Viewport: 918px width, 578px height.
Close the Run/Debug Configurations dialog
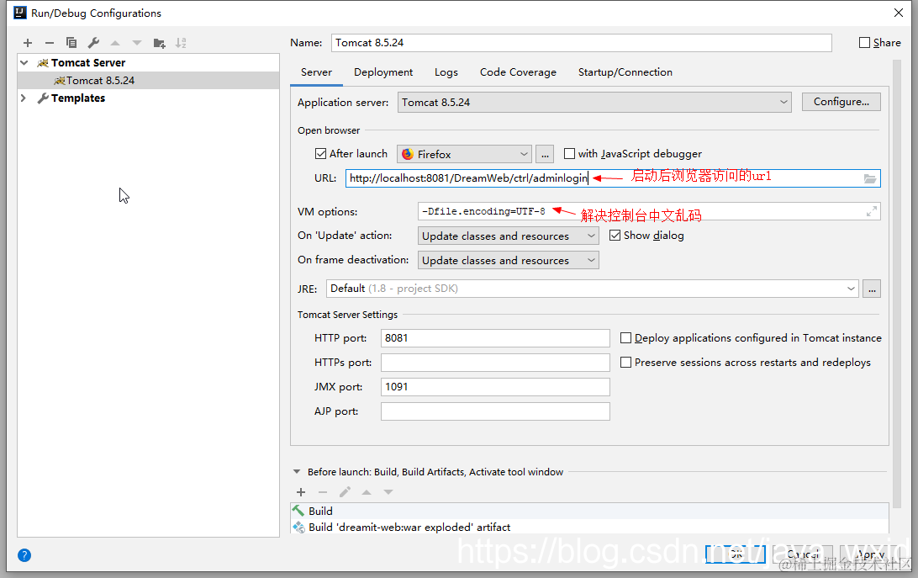(x=899, y=13)
